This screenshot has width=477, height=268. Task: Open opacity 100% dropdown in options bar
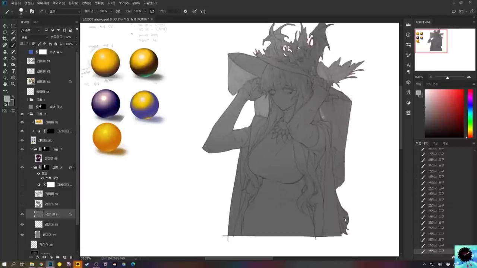[x=111, y=11]
